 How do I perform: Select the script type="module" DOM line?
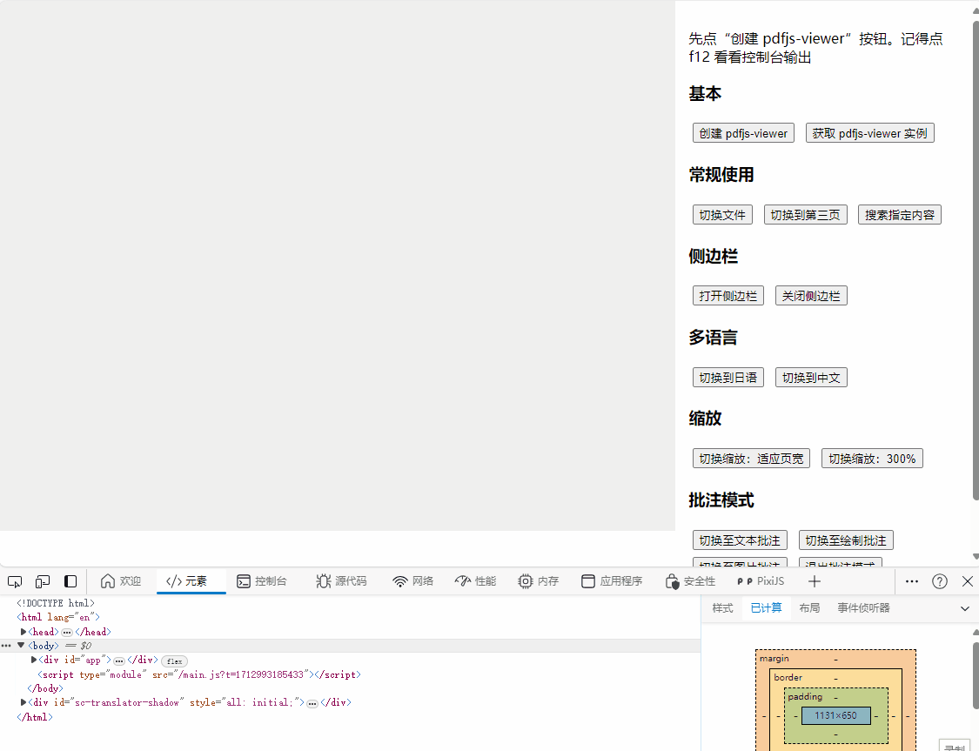(x=199, y=674)
